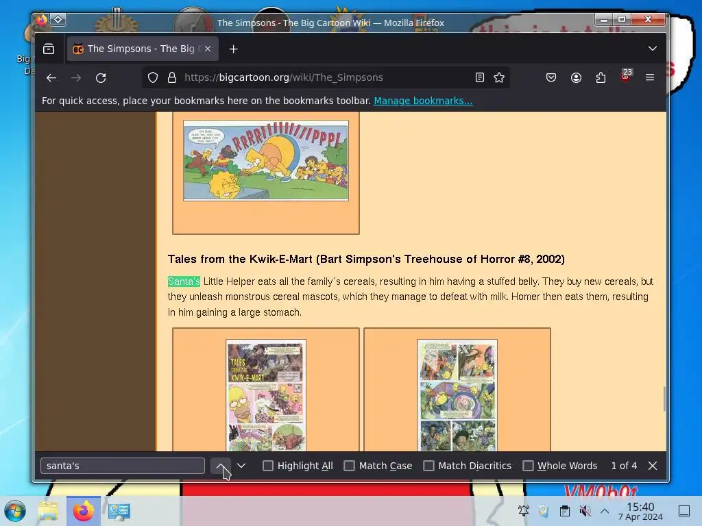Expand the list all tabs chevron
This screenshot has height=526, width=702.
click(653, 49)
